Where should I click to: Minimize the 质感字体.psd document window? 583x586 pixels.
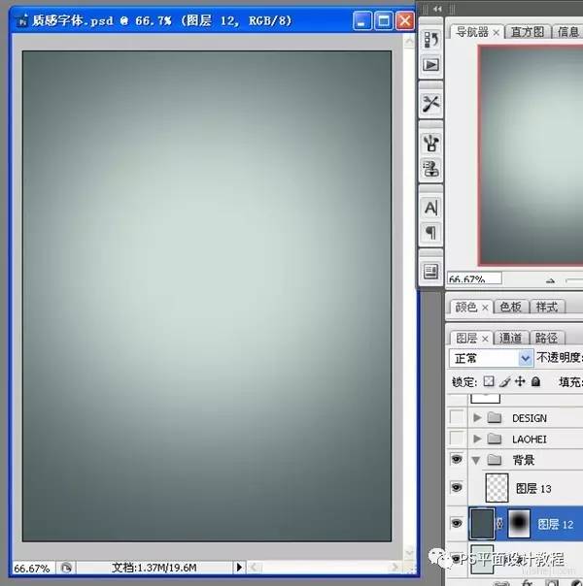[361, 20]
